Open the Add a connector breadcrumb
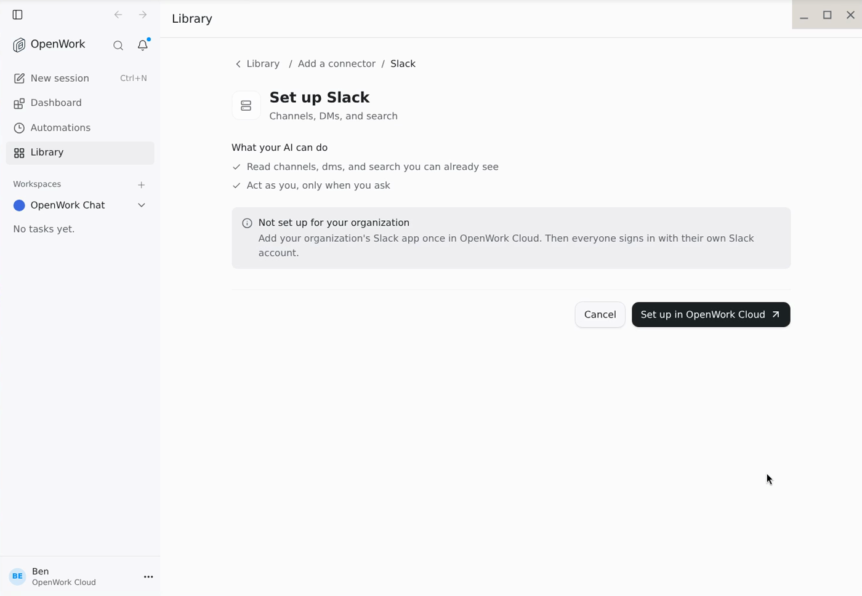 [x=336, y=64]
